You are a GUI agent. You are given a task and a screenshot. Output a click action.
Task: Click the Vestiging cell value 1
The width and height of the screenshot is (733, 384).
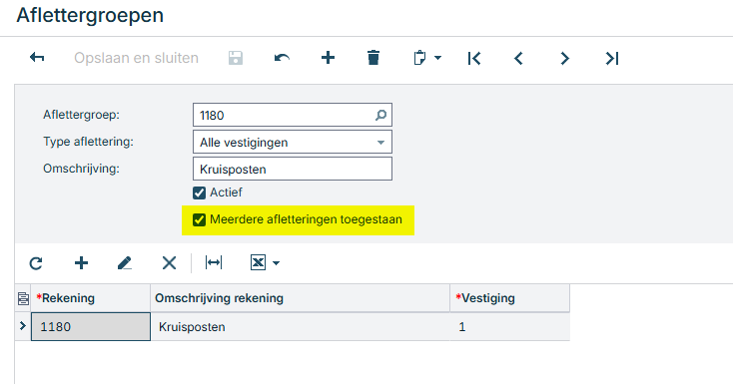(510, 326)
